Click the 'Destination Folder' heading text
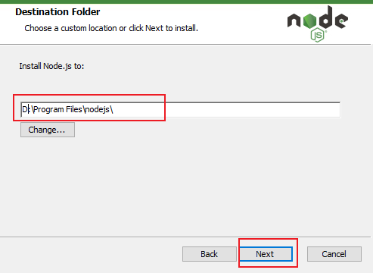The width and height of the screenshot is (373, 273). coord(58,12)
